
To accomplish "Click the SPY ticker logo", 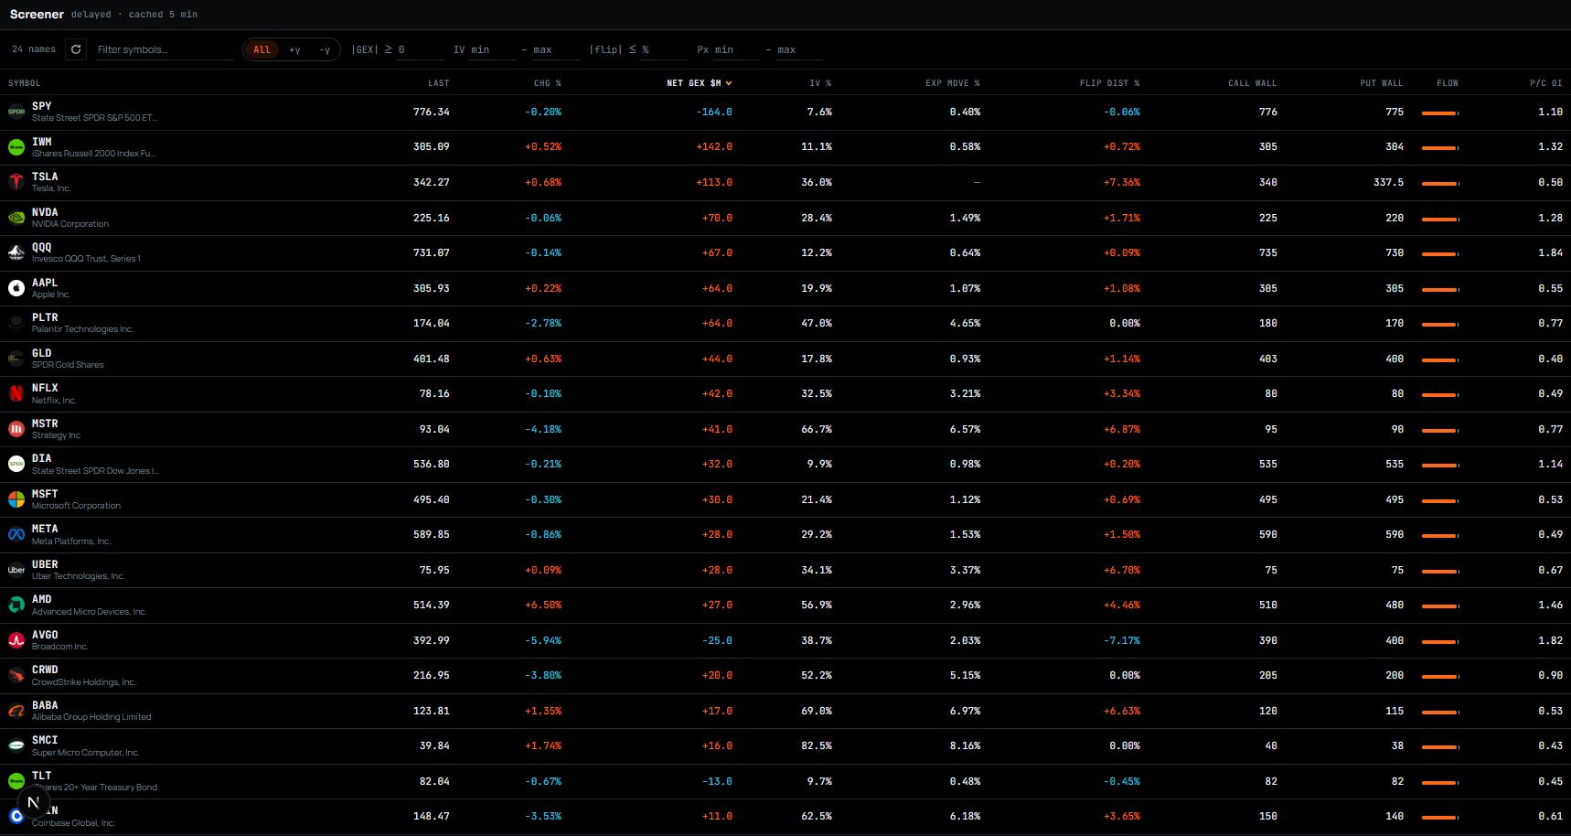I will 16,112.
